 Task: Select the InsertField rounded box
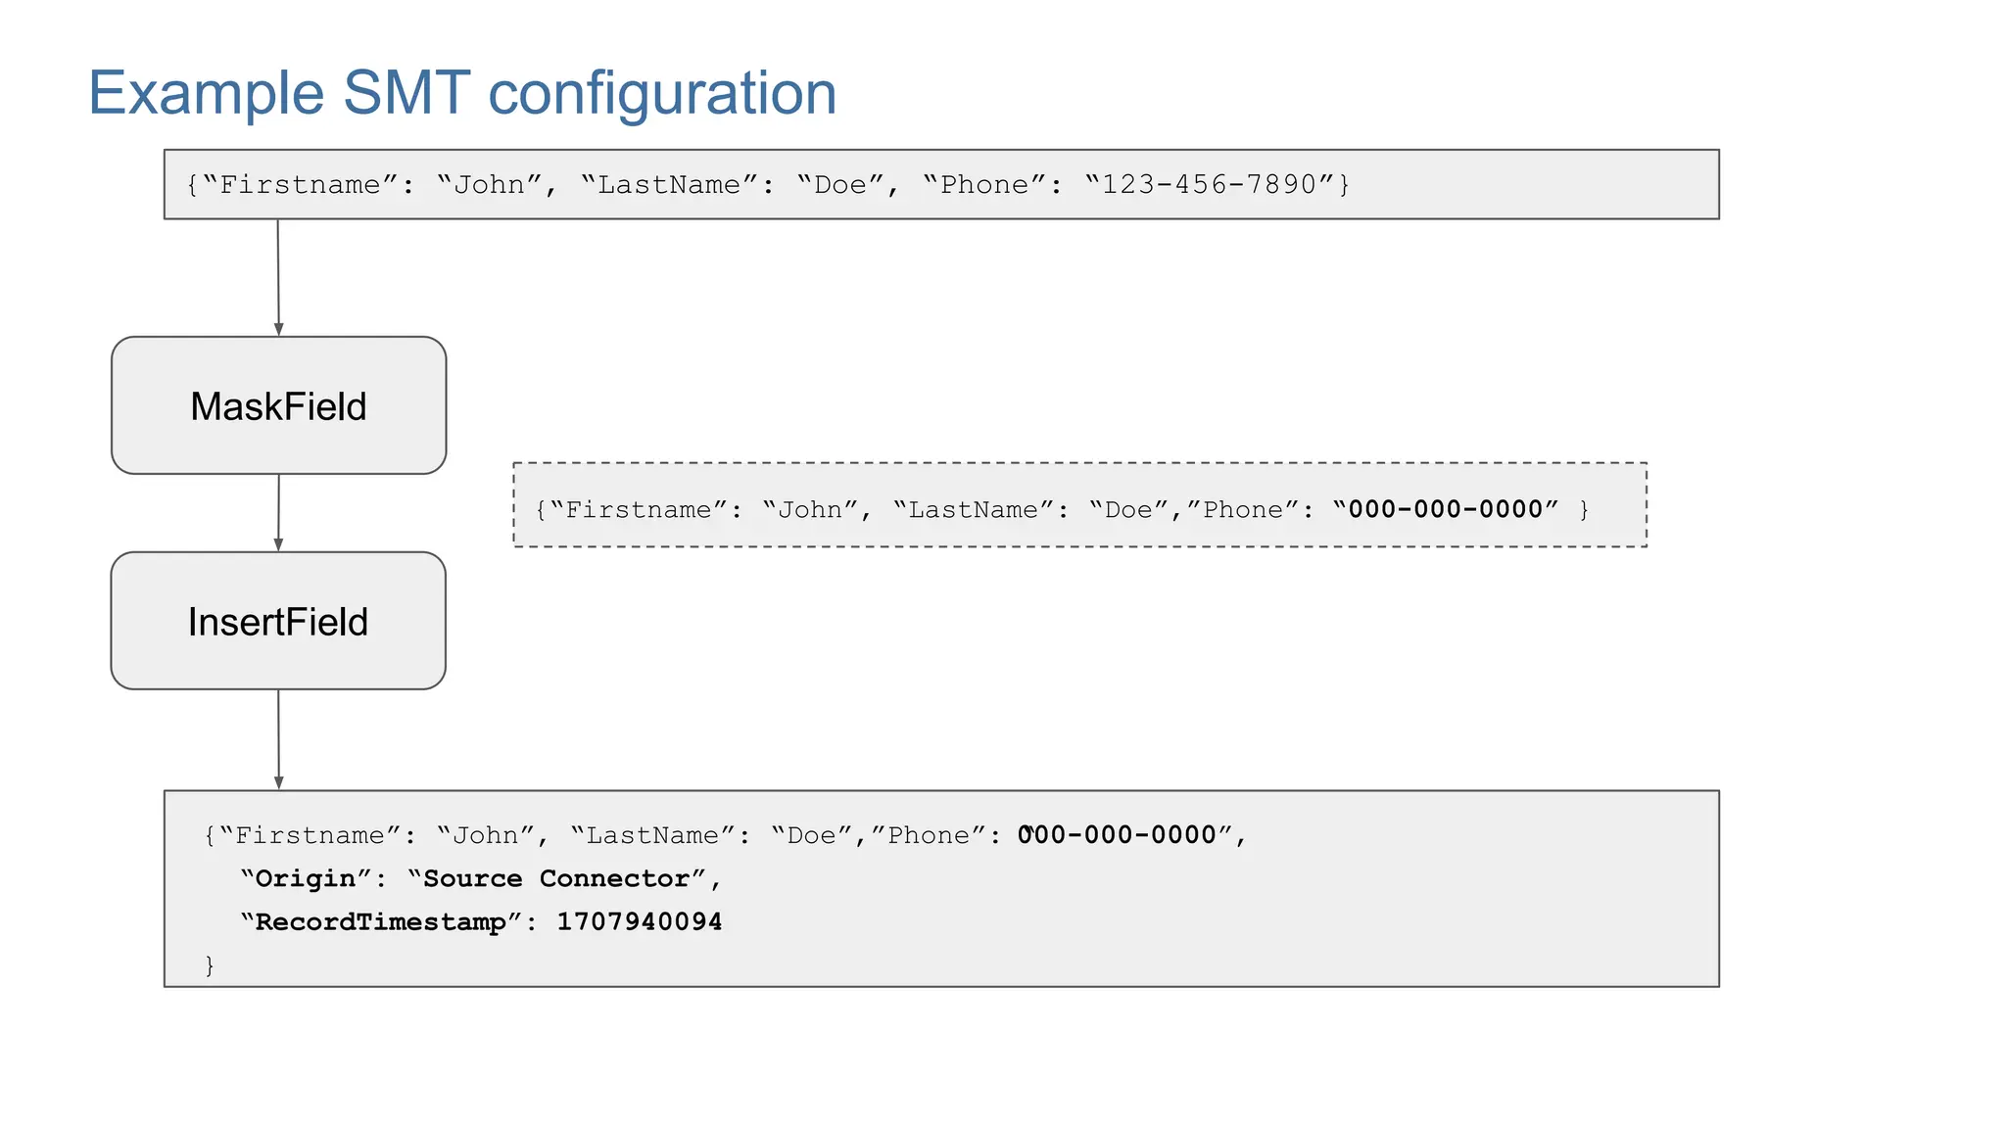pyautogui.click(x=278, y=621)
